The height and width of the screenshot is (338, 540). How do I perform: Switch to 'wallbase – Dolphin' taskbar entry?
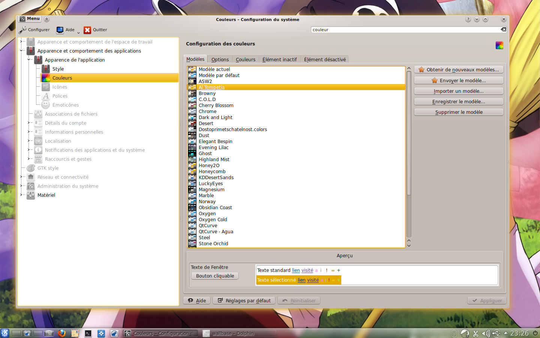(x=239, y=333)
